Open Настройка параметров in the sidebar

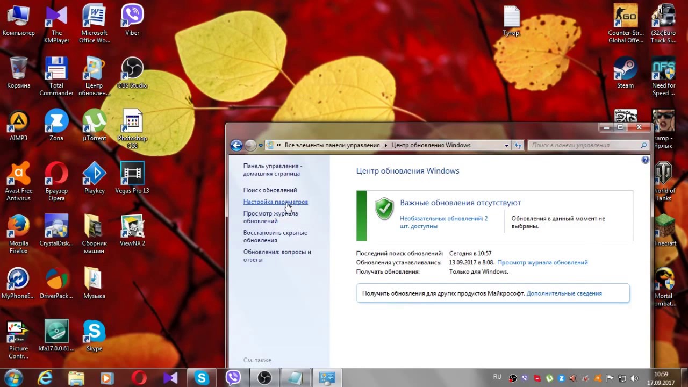[275, 202]
